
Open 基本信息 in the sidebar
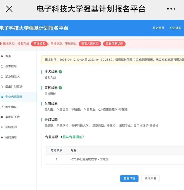11,66
